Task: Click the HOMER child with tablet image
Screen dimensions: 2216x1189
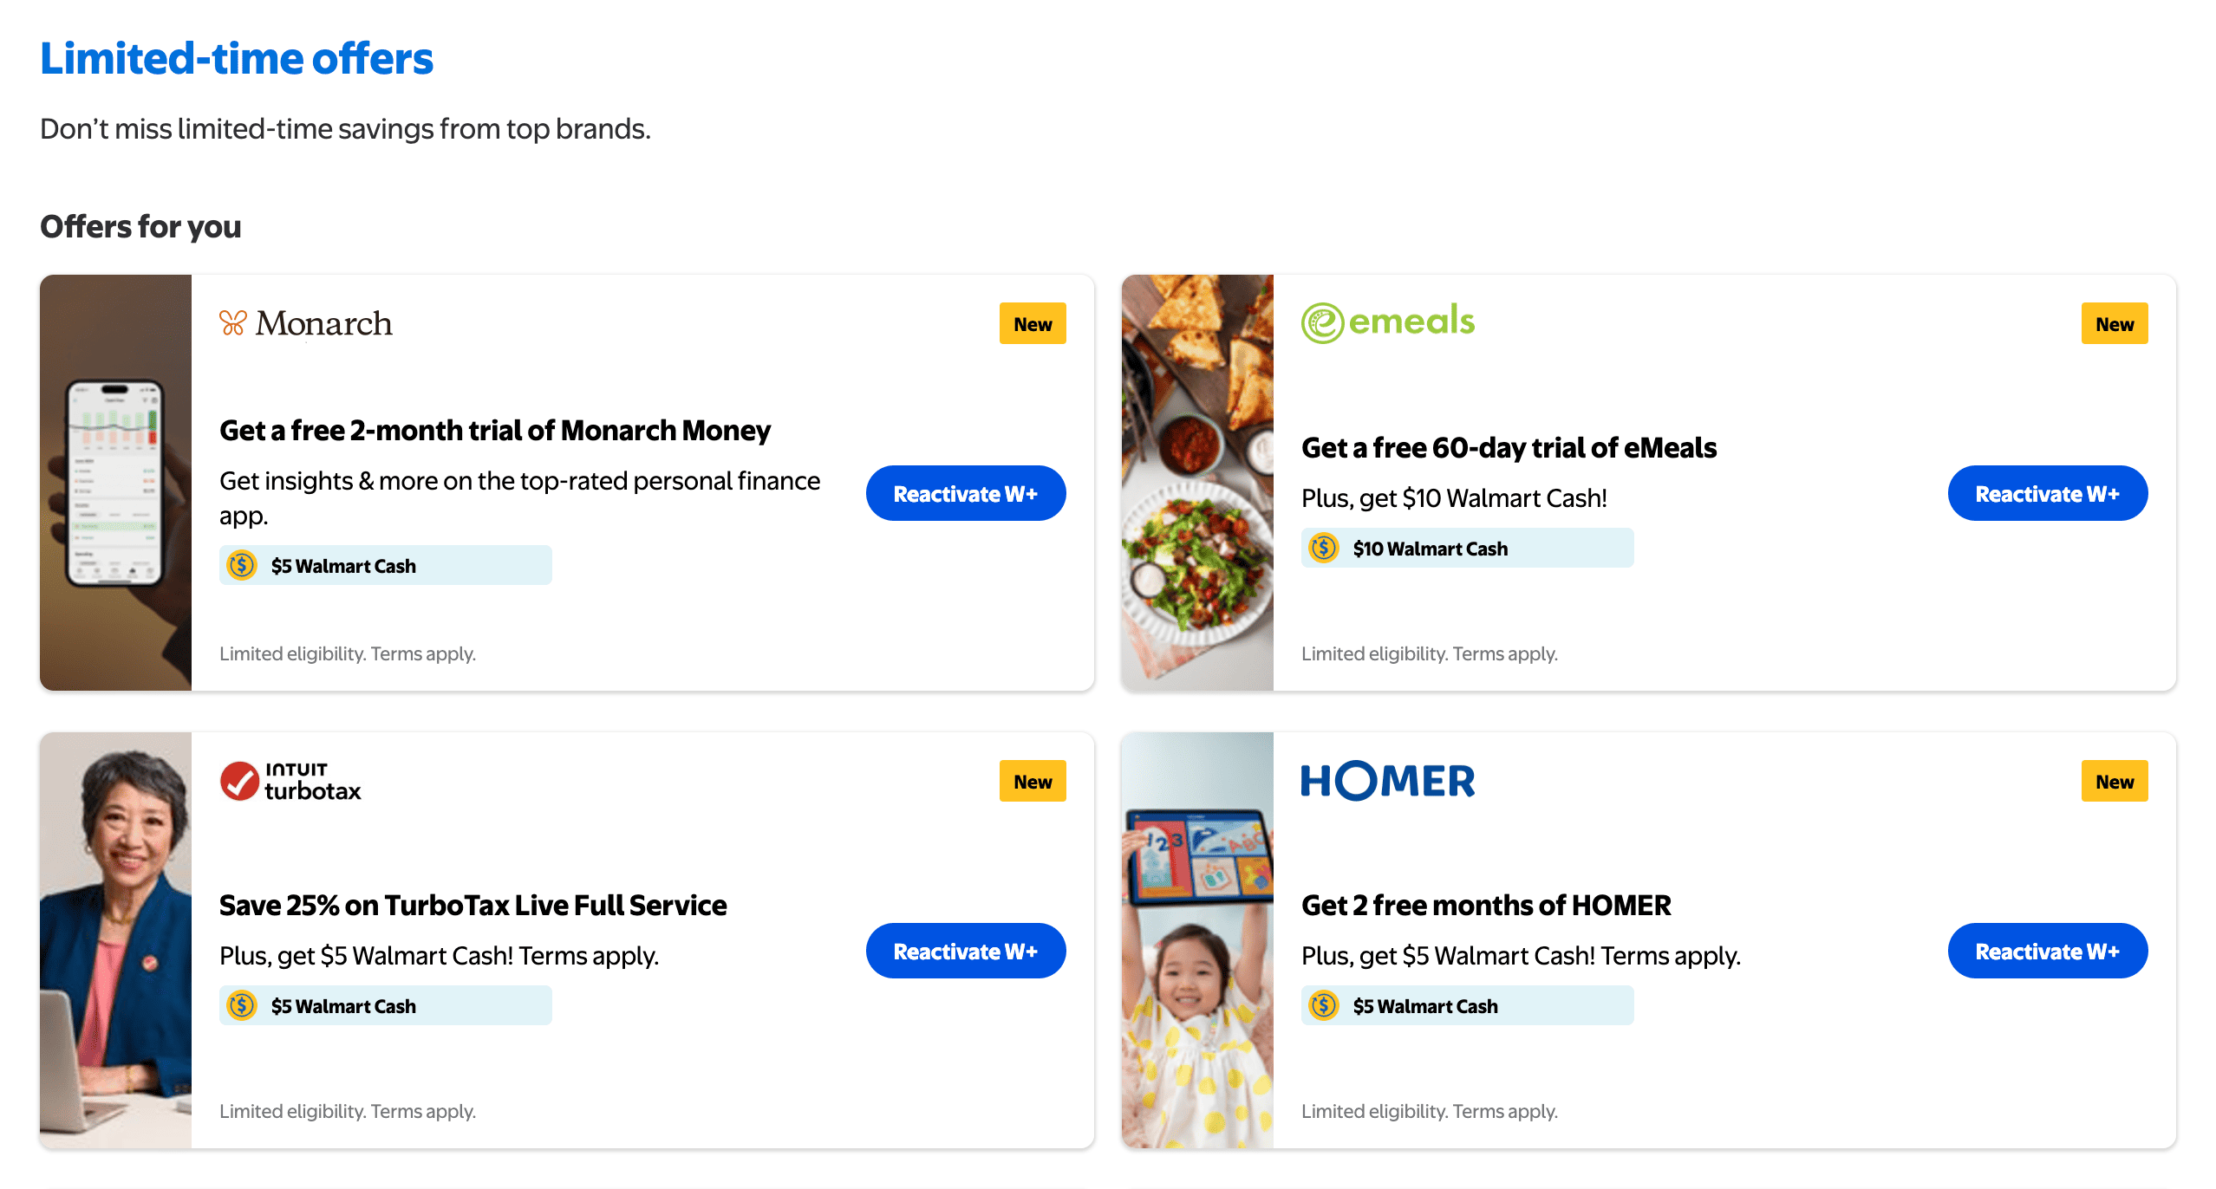Action: [1197, 940]
